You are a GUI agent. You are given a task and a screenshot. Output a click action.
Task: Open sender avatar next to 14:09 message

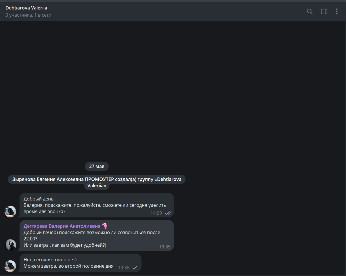10,211
